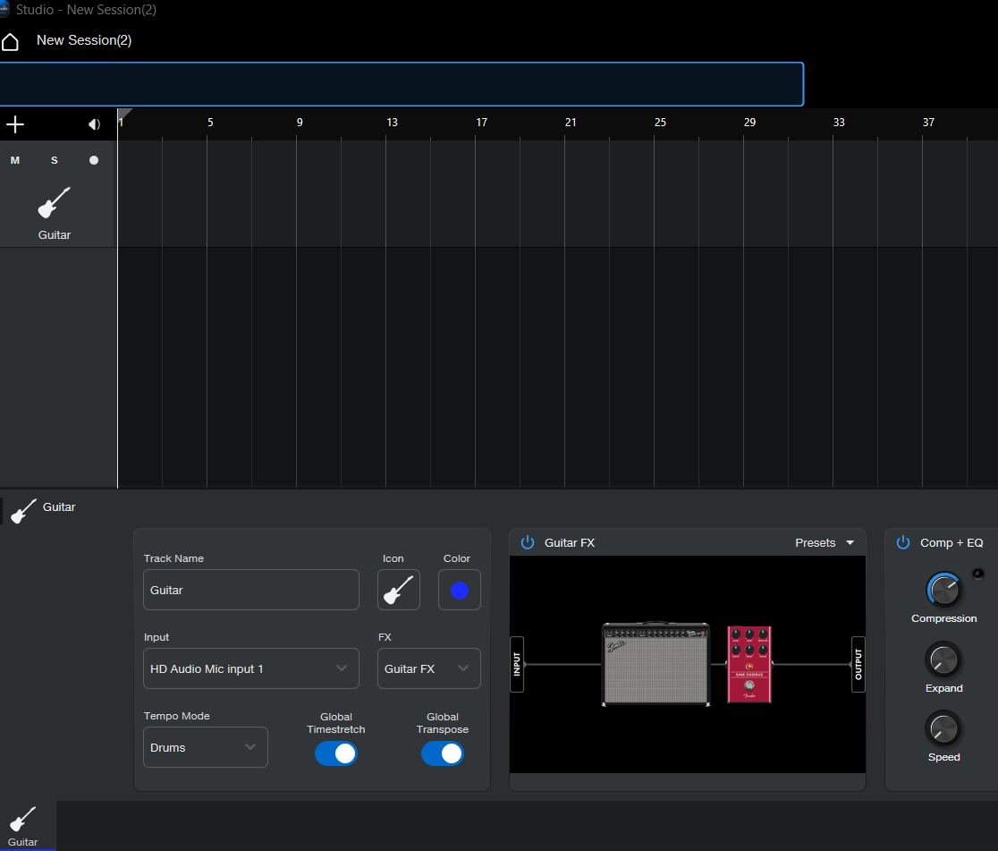Viewport: 998px width, 851px height.
Task: Toggle Comp + EQ power icon
Action: tap(903, 543)
